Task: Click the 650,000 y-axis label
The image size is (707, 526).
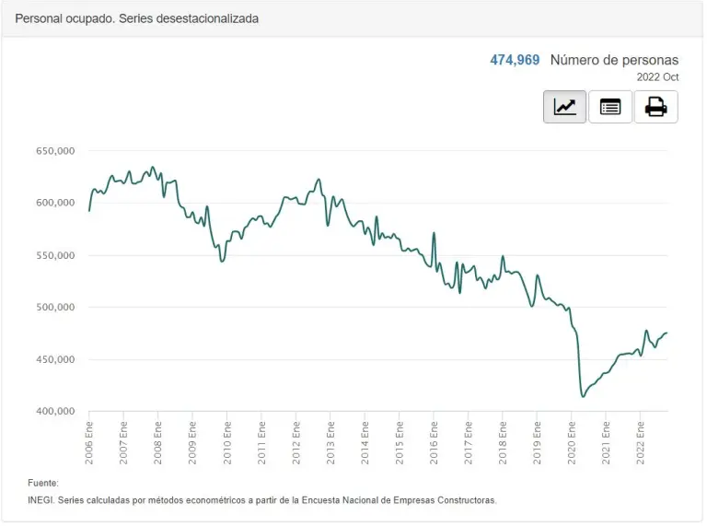Action: [53, 151]
